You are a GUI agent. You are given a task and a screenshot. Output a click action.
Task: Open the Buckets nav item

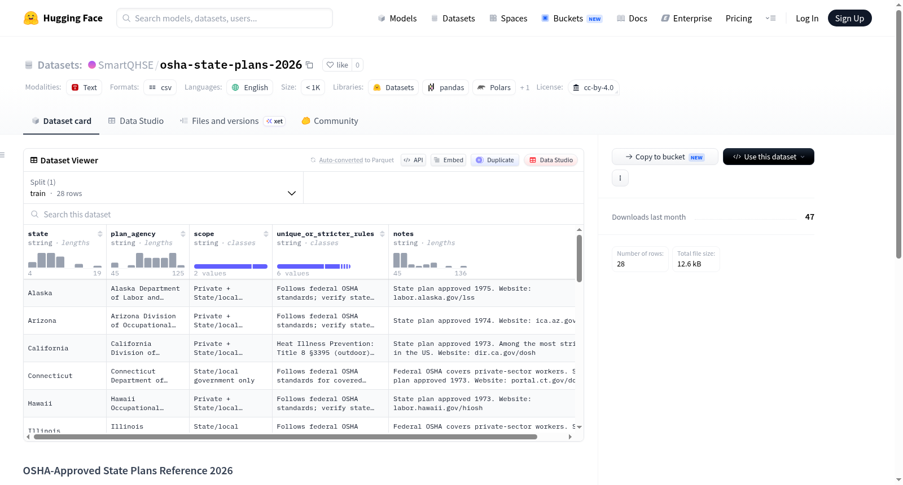[571, 18]
